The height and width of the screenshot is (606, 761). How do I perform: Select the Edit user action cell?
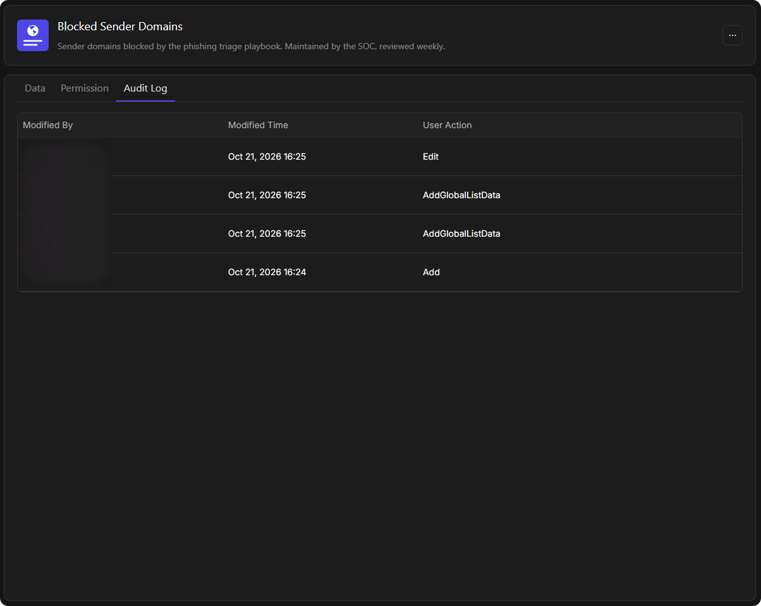(431, 157)
